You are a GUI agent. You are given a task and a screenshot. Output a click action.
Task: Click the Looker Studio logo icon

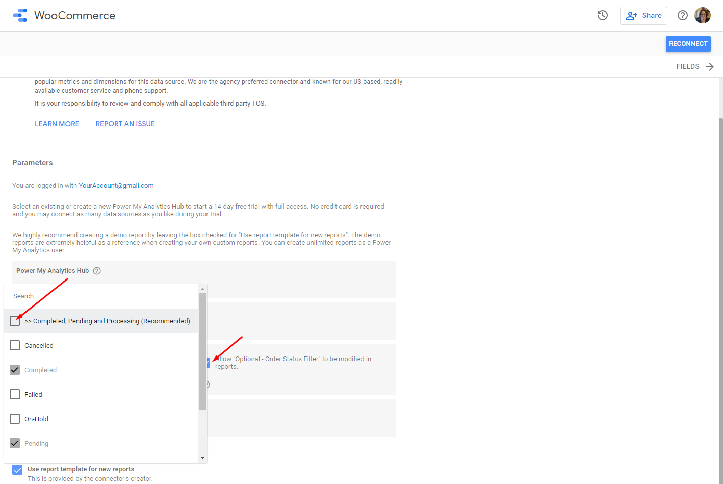pyautogui.click(x=20, y=15)
